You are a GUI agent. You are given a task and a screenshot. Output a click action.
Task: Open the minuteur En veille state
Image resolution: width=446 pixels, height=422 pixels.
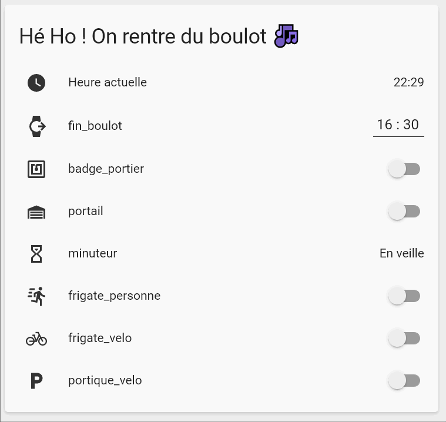(401, 253)
